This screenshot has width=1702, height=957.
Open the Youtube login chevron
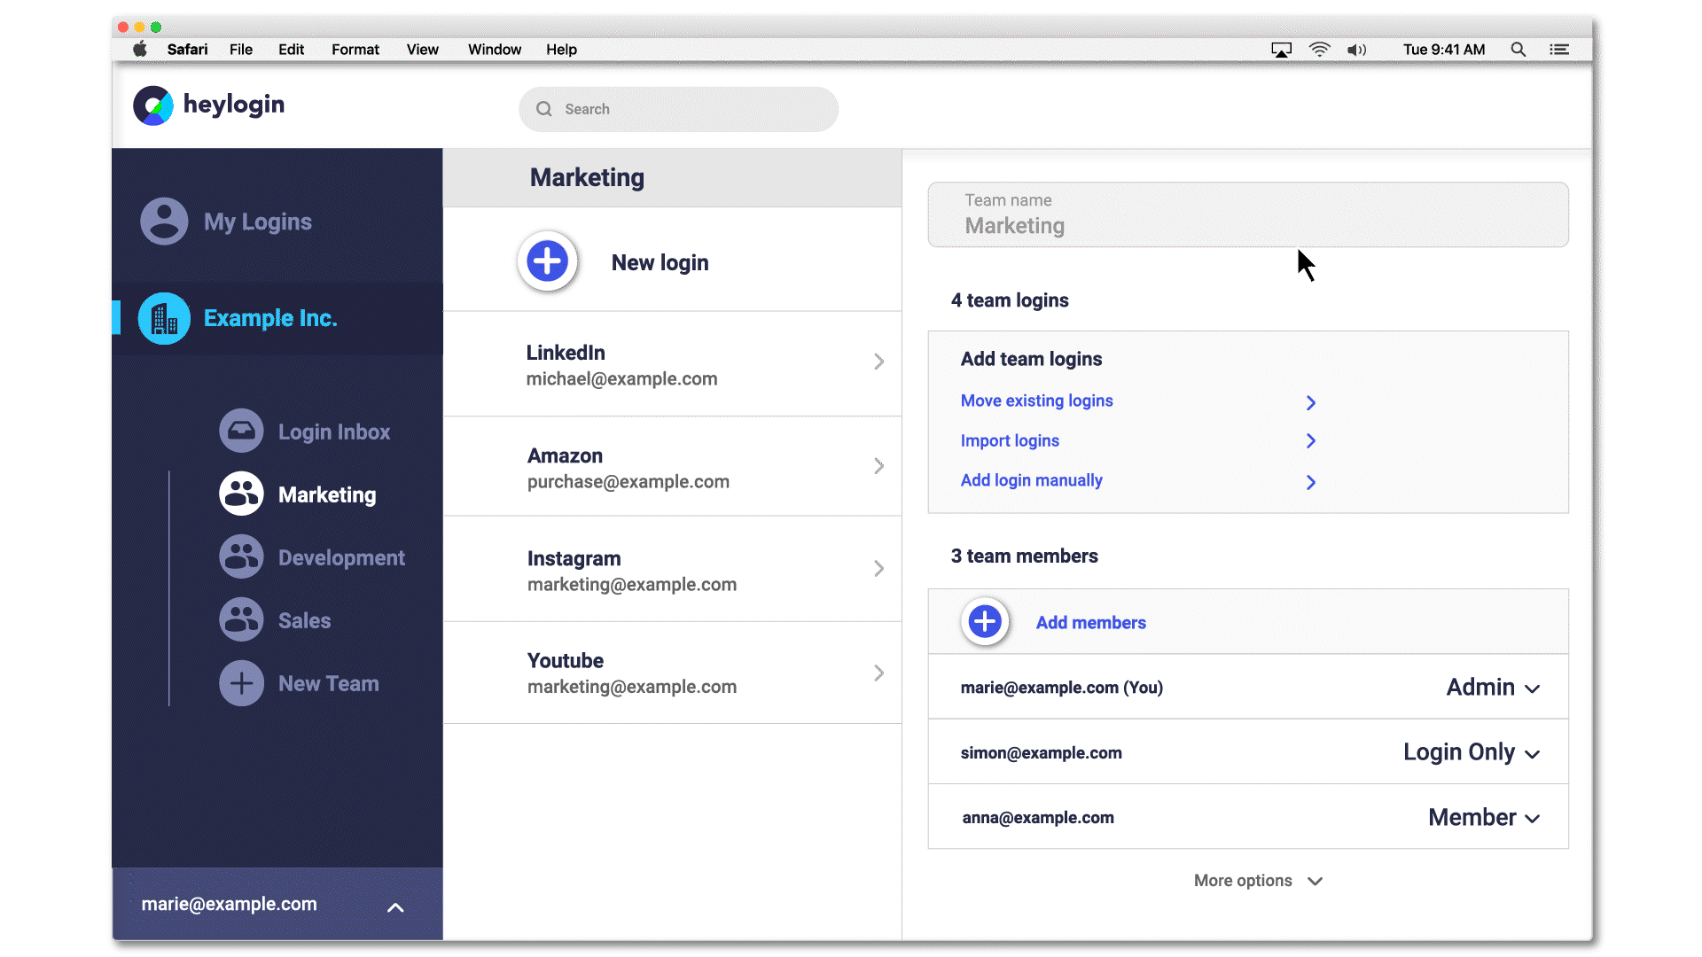pyautogui.click(x=878, y=673)
